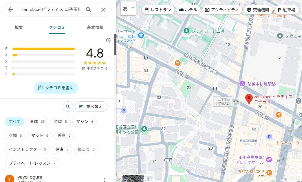This screenshot has width=302, height=182.
Task: Toggle the 身体 review keyword filter chip
Action: pyautogui.click(x=37, y=122)
